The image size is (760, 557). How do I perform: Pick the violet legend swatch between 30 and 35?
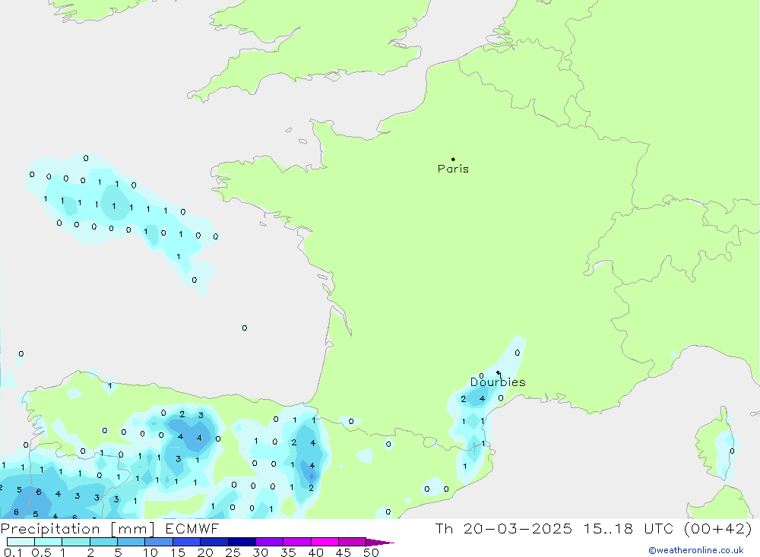[x=270, y=542]
